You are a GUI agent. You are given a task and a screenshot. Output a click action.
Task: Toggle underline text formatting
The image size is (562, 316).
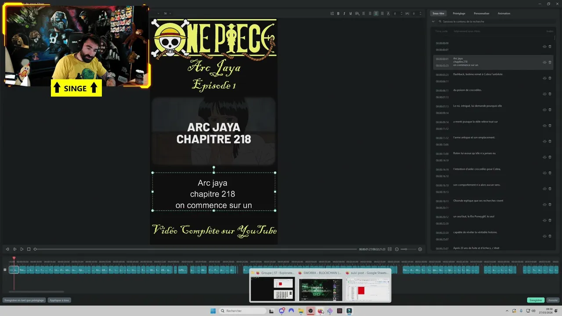pyautogui.click(x=350, y=14)
